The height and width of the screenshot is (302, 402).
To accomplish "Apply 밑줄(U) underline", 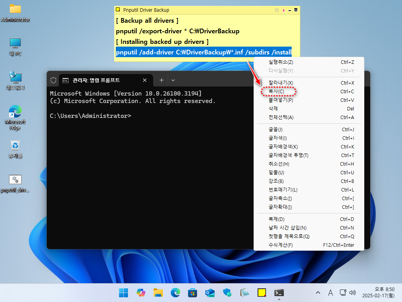I will [x=309, y=173].
